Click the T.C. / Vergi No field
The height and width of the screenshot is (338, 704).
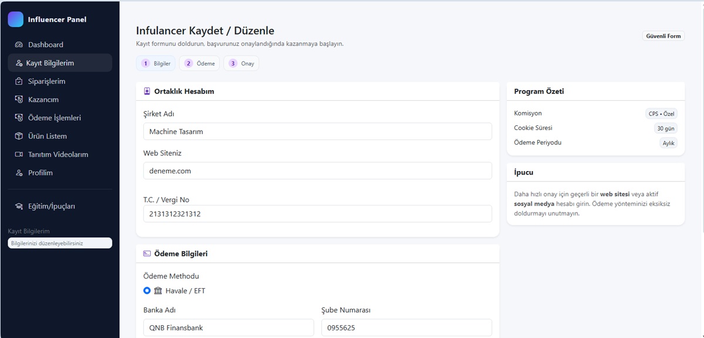click(317, 214)
